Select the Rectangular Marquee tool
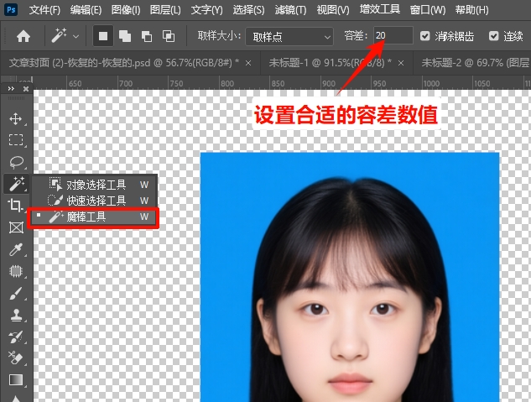531x402 pixels. (16, 139)
